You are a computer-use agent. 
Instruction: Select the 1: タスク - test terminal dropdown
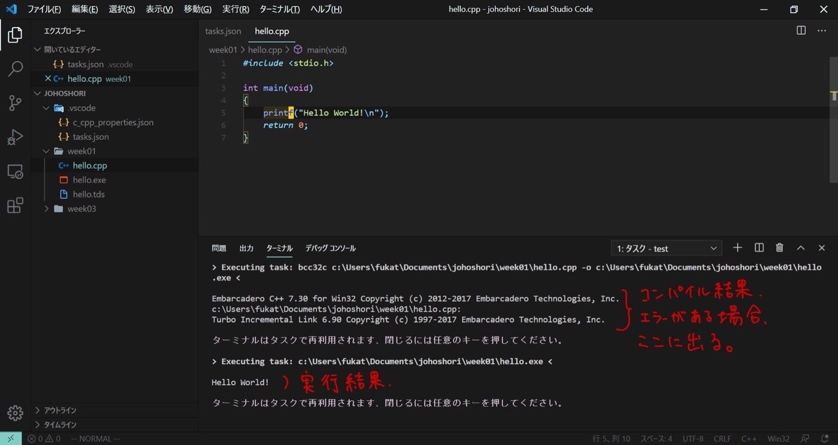click(666, 249)
